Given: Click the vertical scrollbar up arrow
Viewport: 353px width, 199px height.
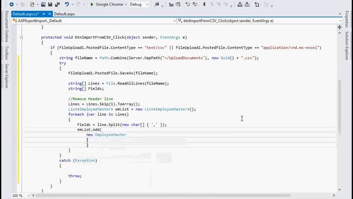Looking at the screenshot, I should pos(340,33).
